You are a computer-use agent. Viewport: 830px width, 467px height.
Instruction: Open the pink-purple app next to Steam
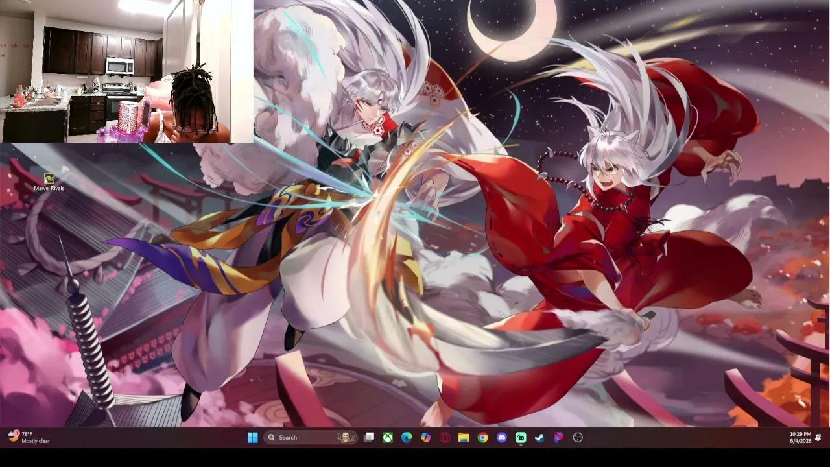coord(559,437)
